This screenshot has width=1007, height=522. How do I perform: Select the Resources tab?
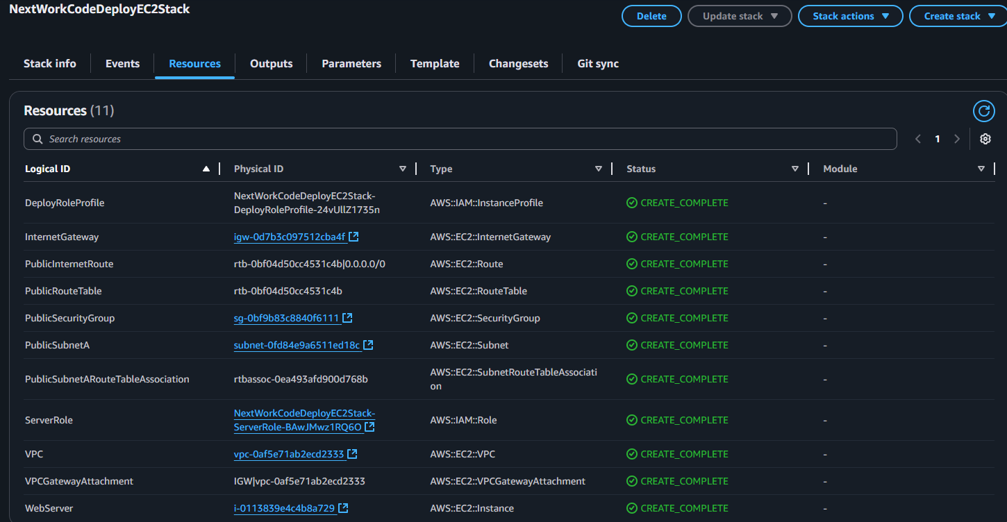pos(194,63)
